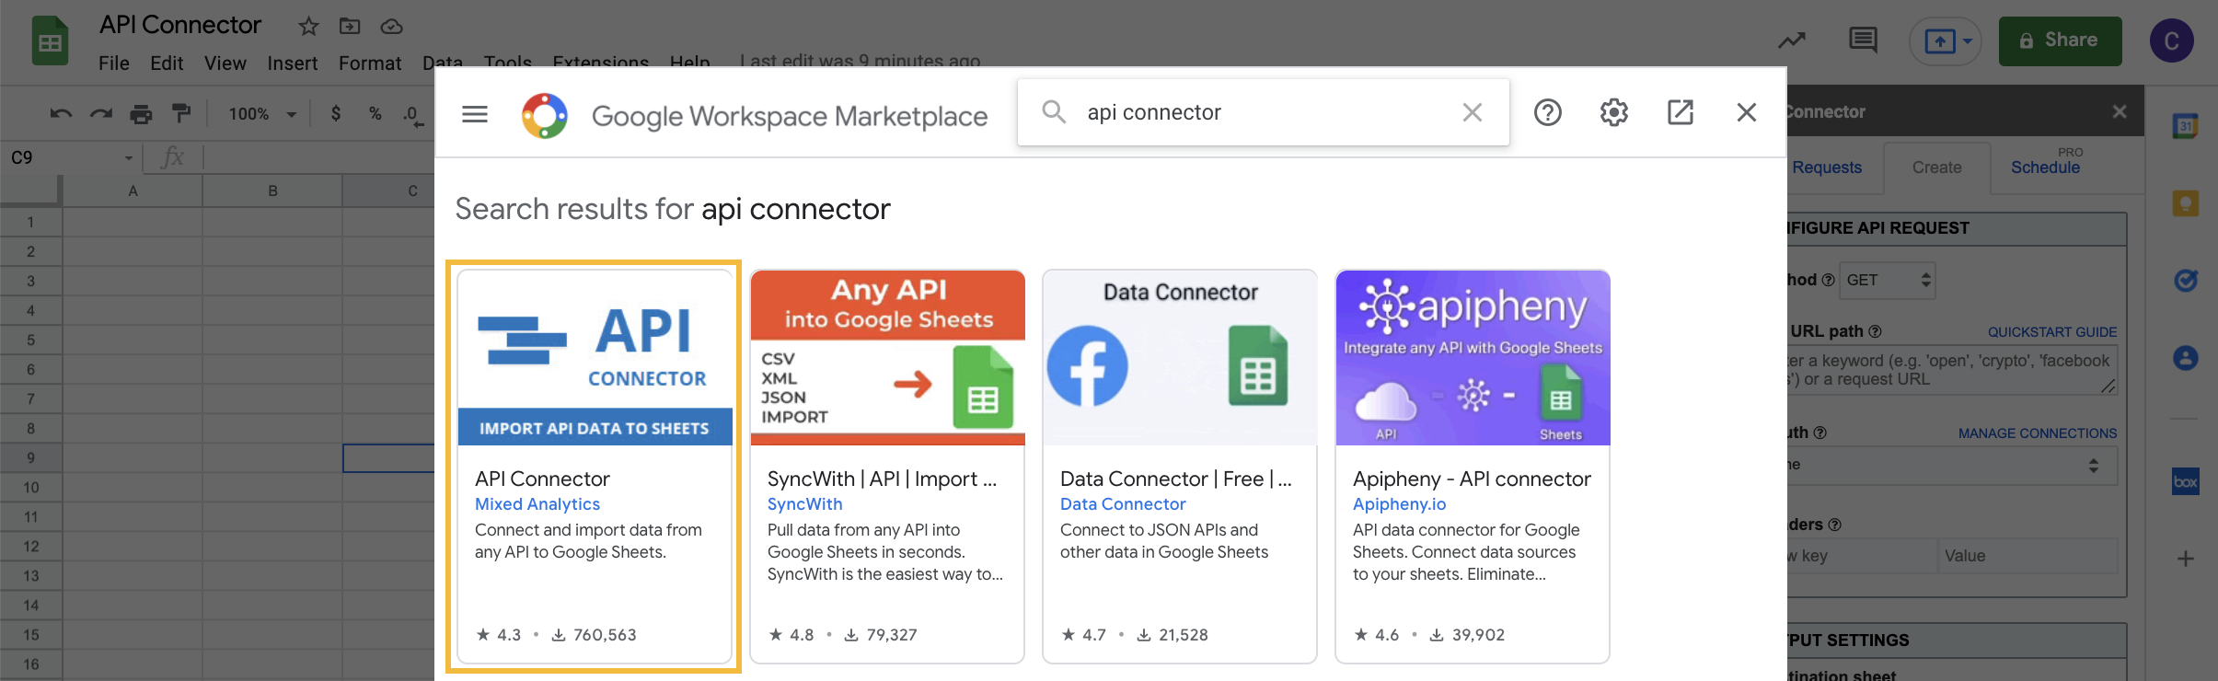Open Google Tasks side panel icon

point(2186,281)
